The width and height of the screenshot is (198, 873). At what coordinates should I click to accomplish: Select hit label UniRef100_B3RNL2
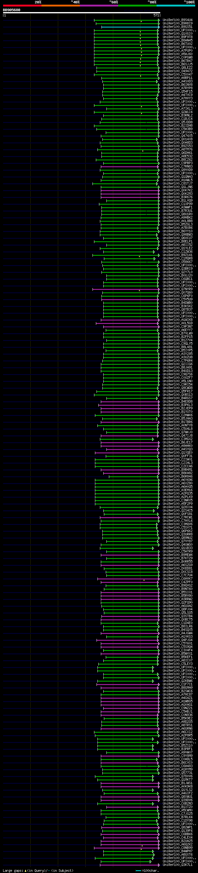click(177, 115)
